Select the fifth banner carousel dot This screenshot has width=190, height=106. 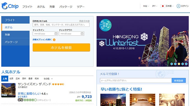tap(186, 64)
